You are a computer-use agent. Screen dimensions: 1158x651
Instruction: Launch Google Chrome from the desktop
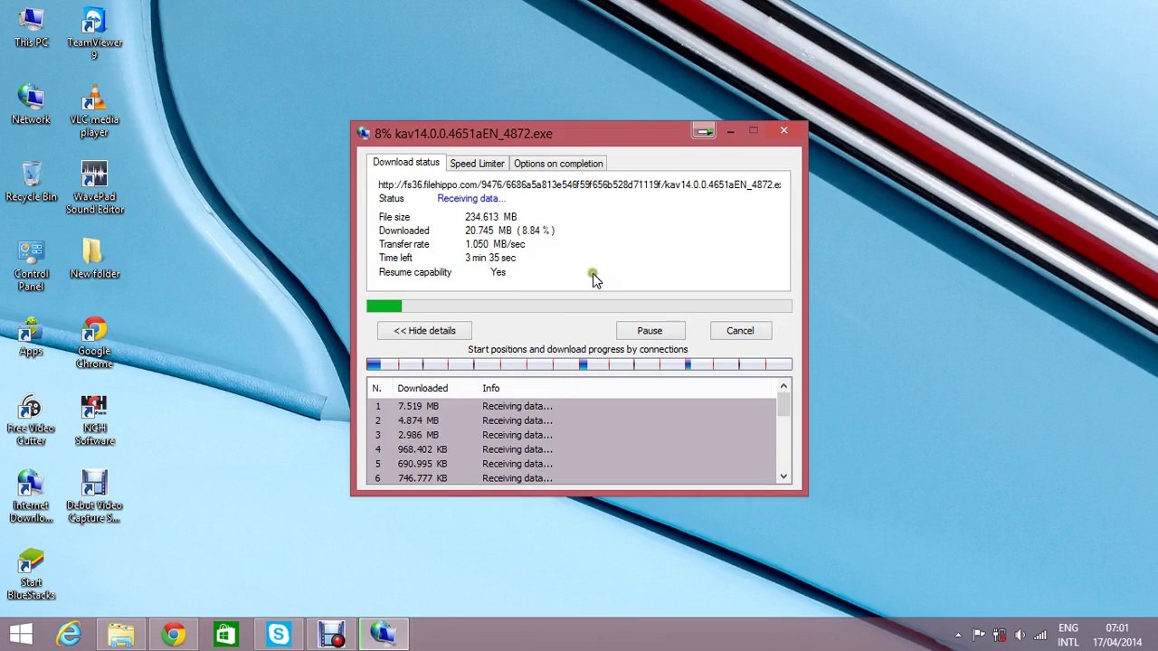pyautogui.click(x=94, y=343)
